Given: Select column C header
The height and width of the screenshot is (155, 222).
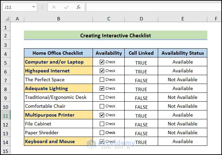Looking at the screenshot, I should click(x=109, y=19).
